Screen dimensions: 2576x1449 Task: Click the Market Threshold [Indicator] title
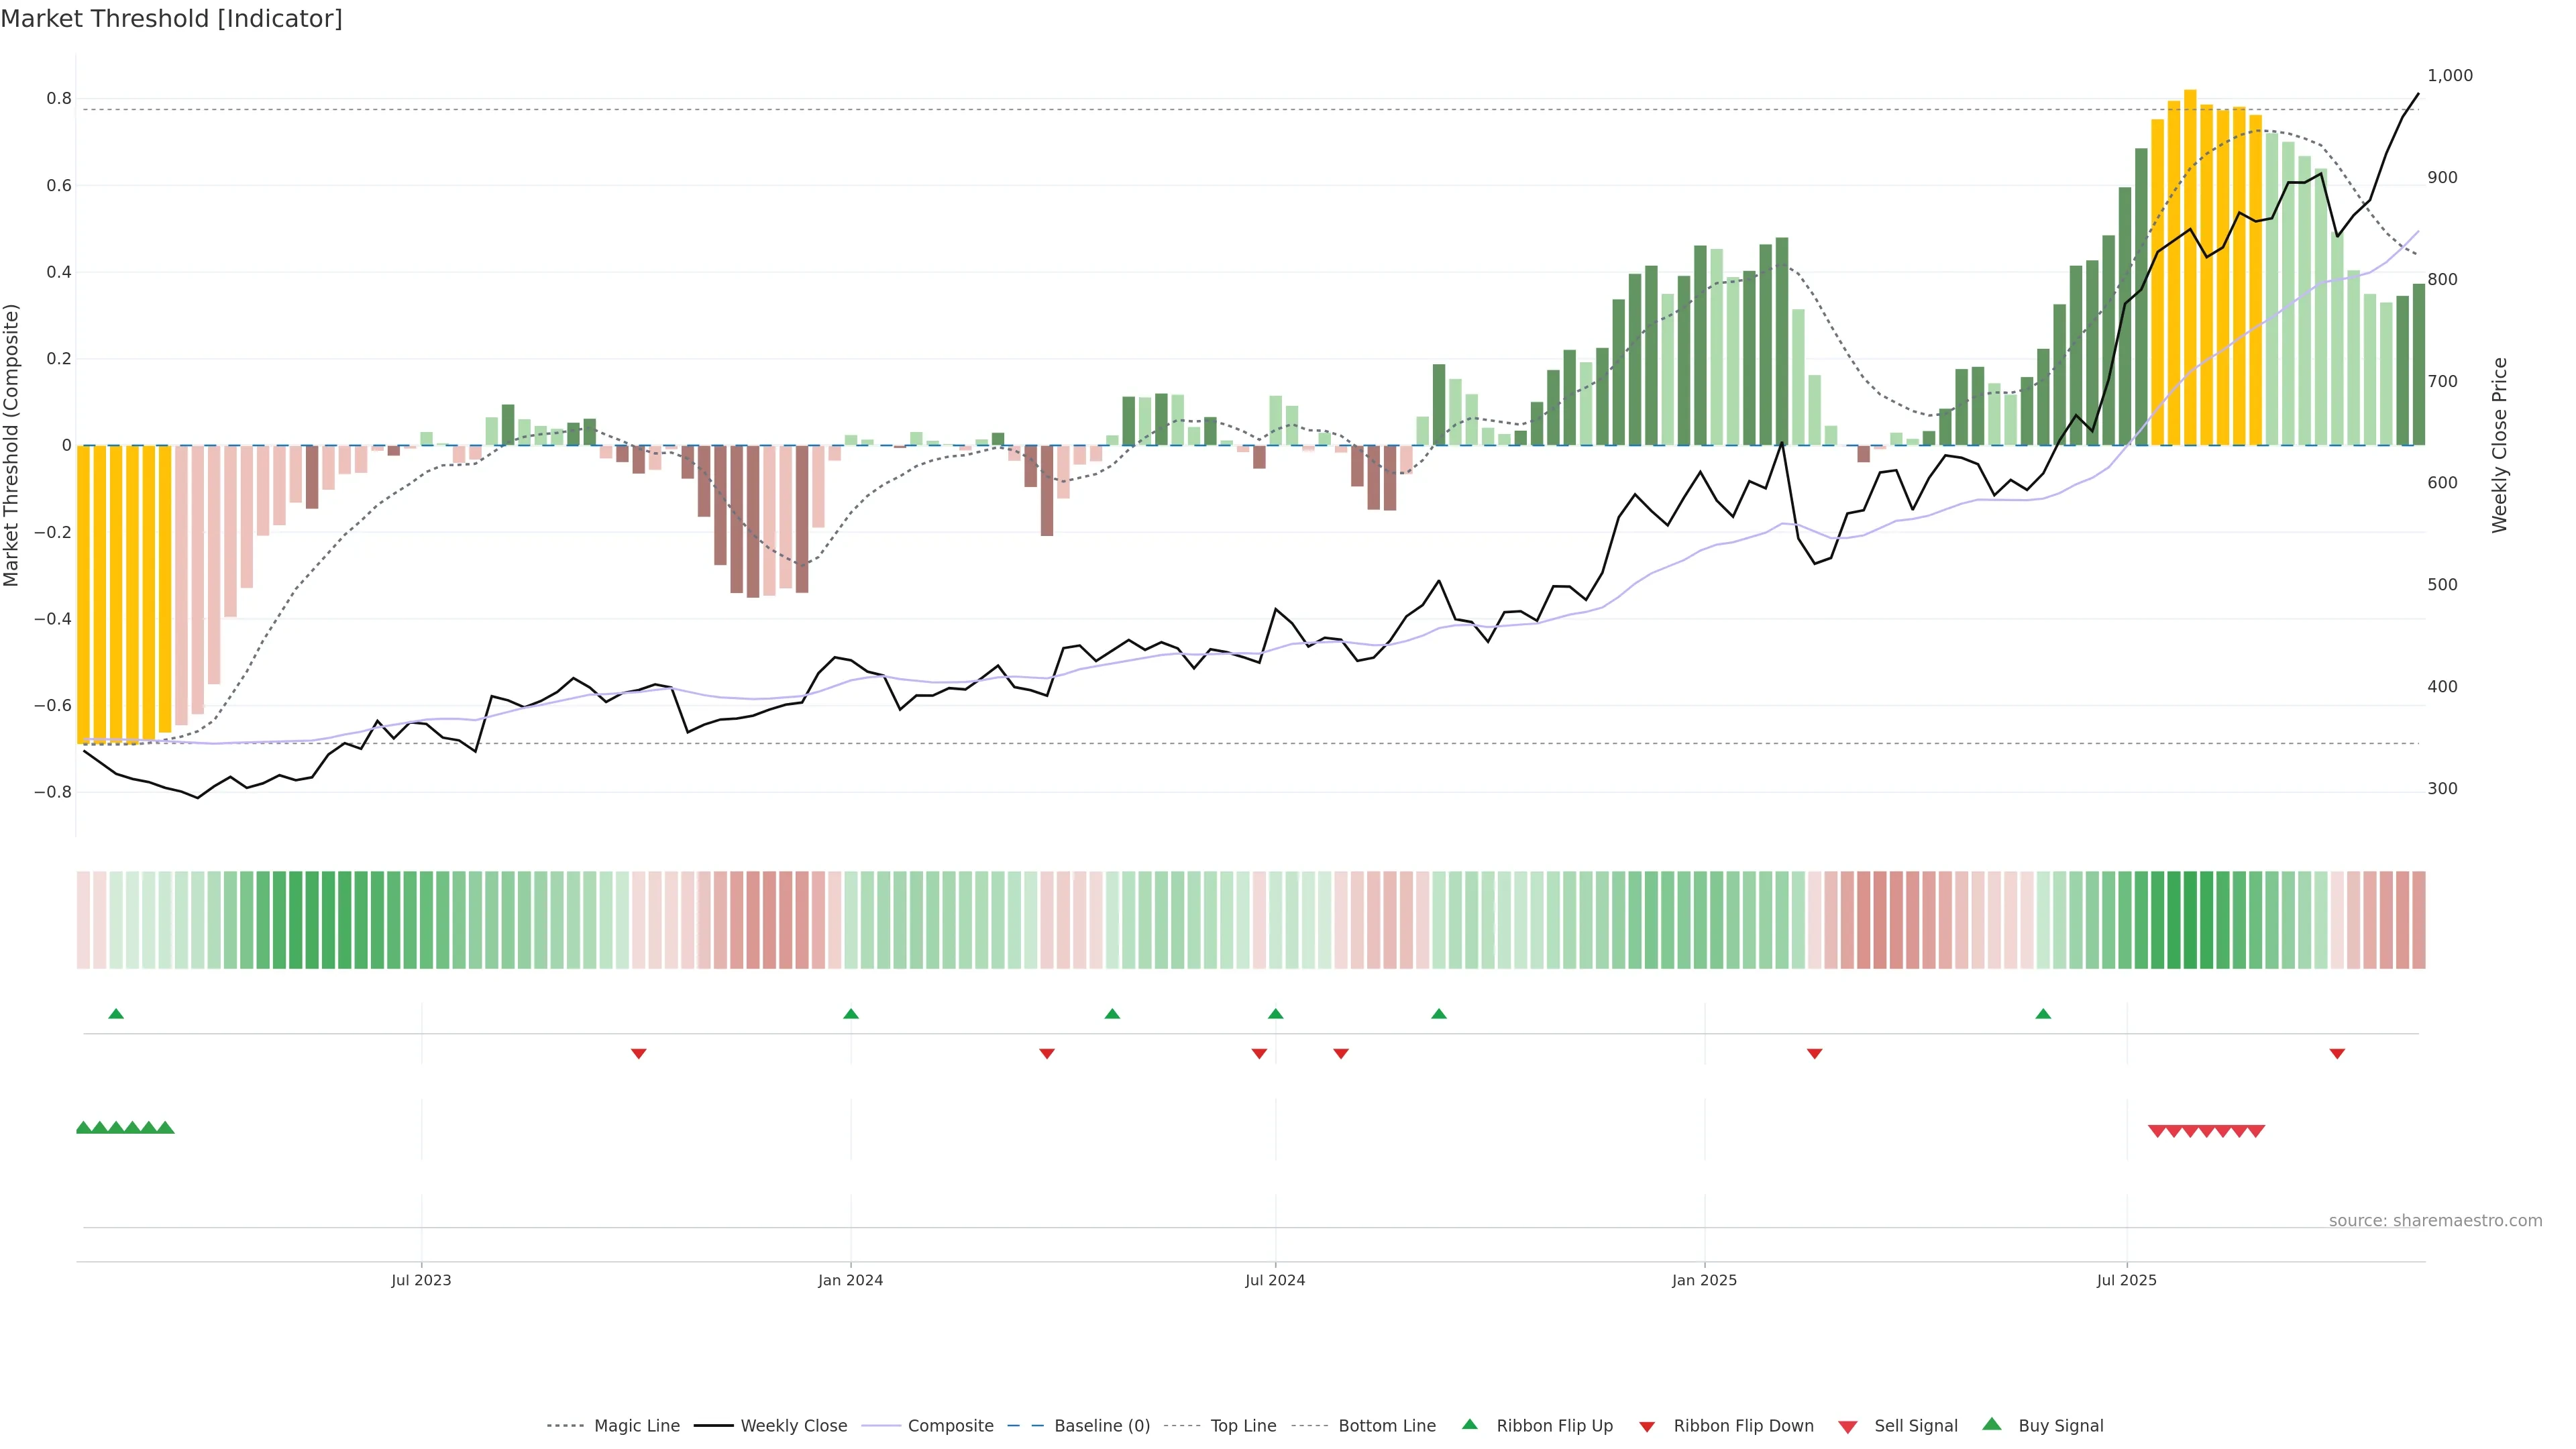[171, 19]
